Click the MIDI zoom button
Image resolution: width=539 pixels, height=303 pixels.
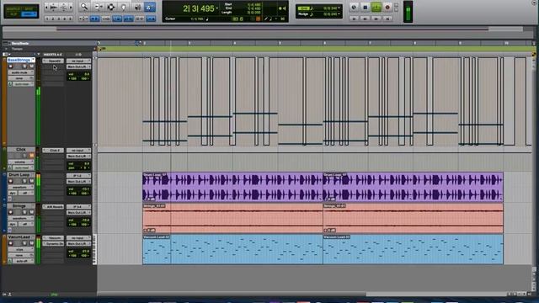[64, 7]
